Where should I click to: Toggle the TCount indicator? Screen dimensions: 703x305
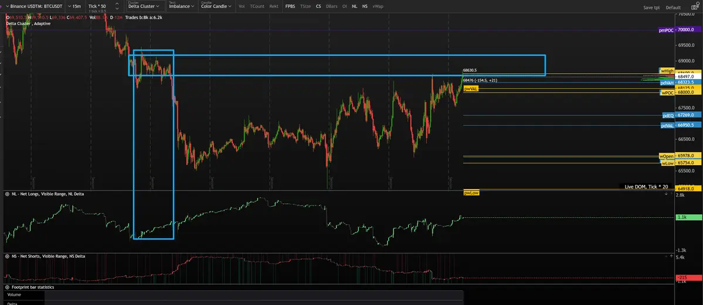[x=257, y=6]
